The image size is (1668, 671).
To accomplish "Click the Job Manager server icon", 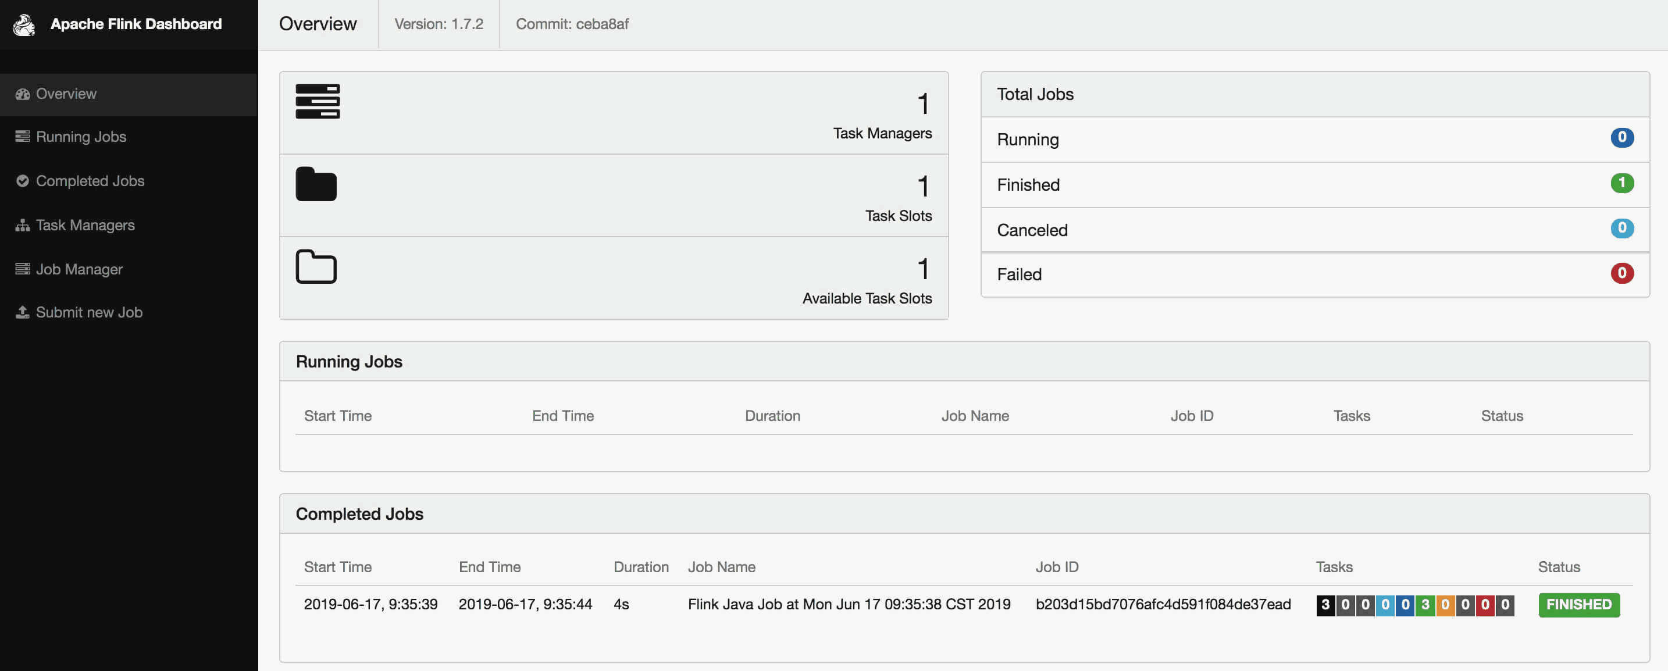I will click(x=23, y=269).
